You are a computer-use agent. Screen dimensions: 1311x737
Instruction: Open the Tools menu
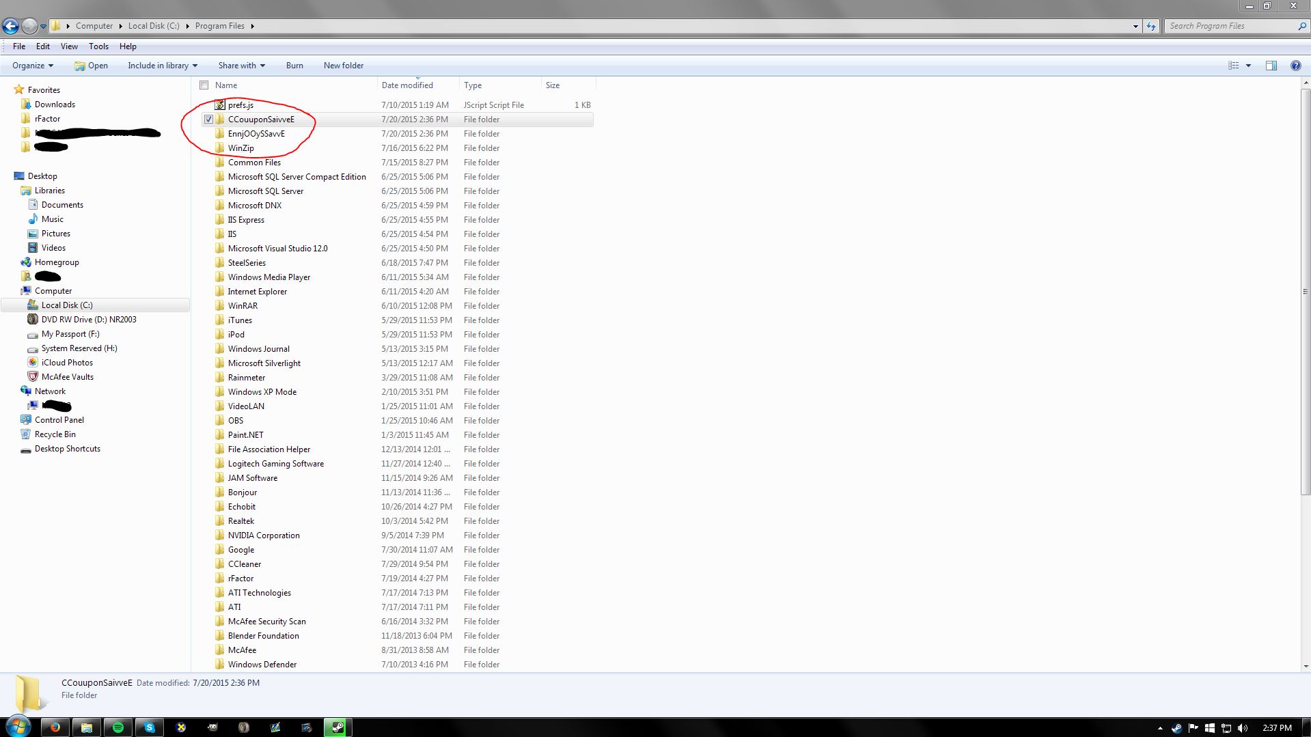coord(98,46)
